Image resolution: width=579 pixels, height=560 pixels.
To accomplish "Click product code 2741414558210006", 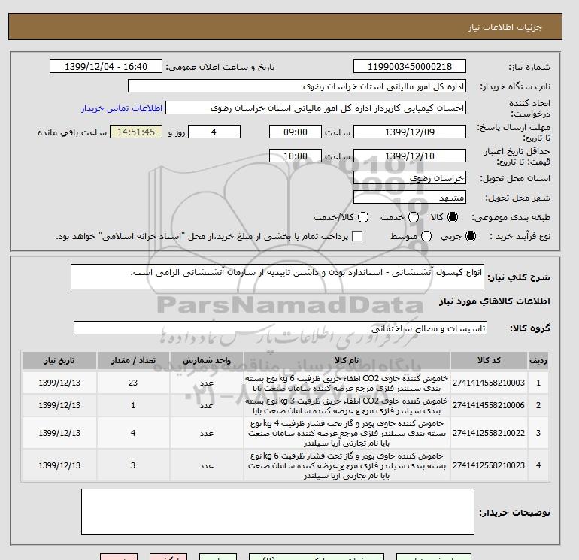I will (489, 405).
